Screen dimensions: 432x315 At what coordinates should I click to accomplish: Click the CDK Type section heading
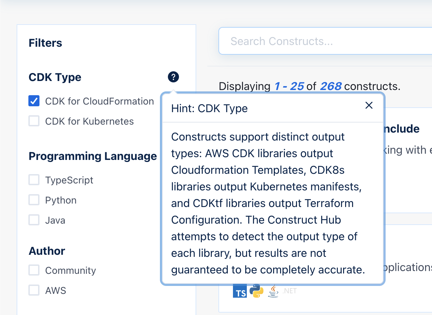[55, 77]
